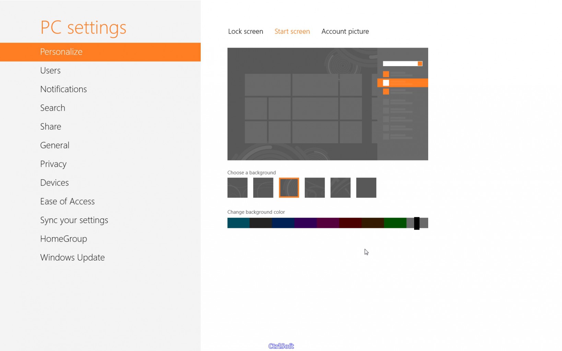Viewport: 562px width, 351px height.
Task: Open the Personalize settings category
Action: point(100,52)
